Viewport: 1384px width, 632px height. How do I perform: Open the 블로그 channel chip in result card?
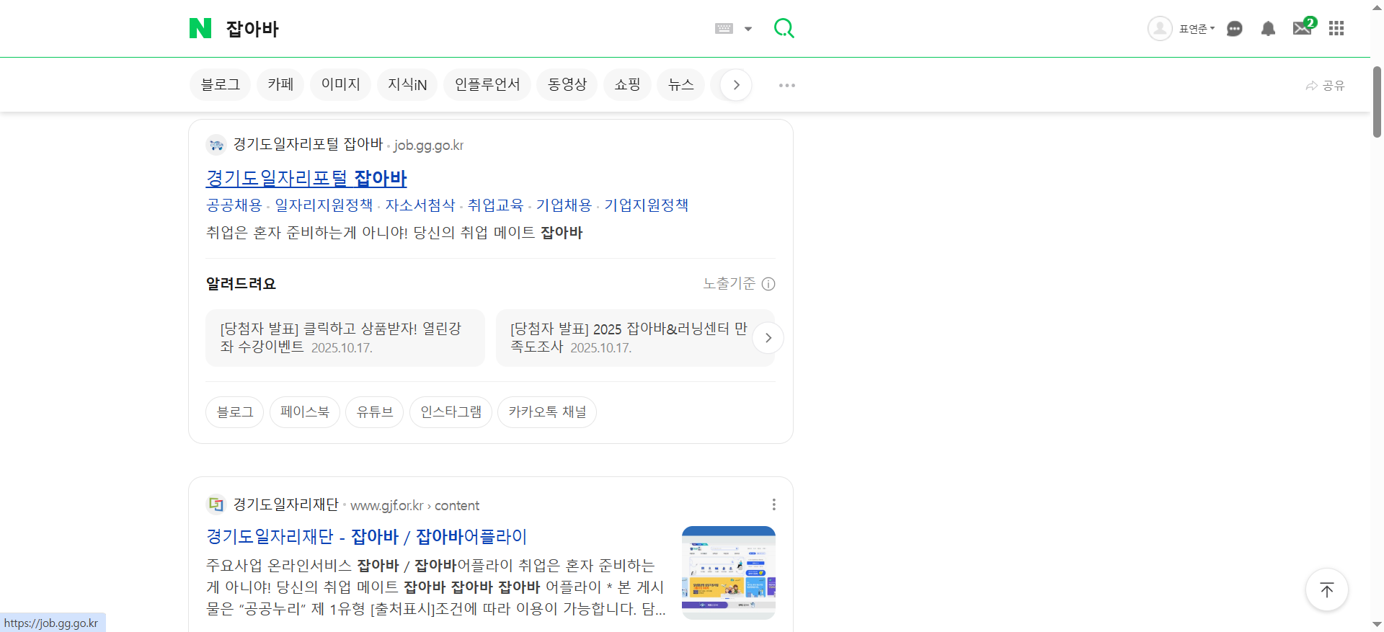[x=235, y=412]
